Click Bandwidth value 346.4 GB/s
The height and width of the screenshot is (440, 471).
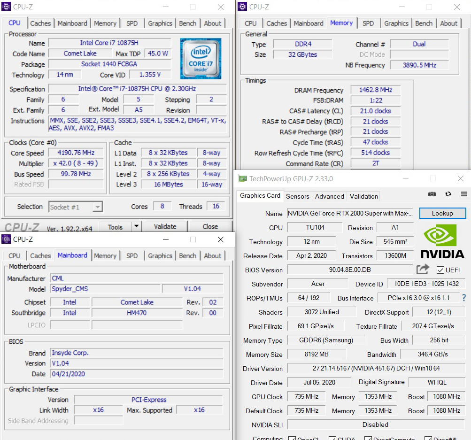pos(433,354)
